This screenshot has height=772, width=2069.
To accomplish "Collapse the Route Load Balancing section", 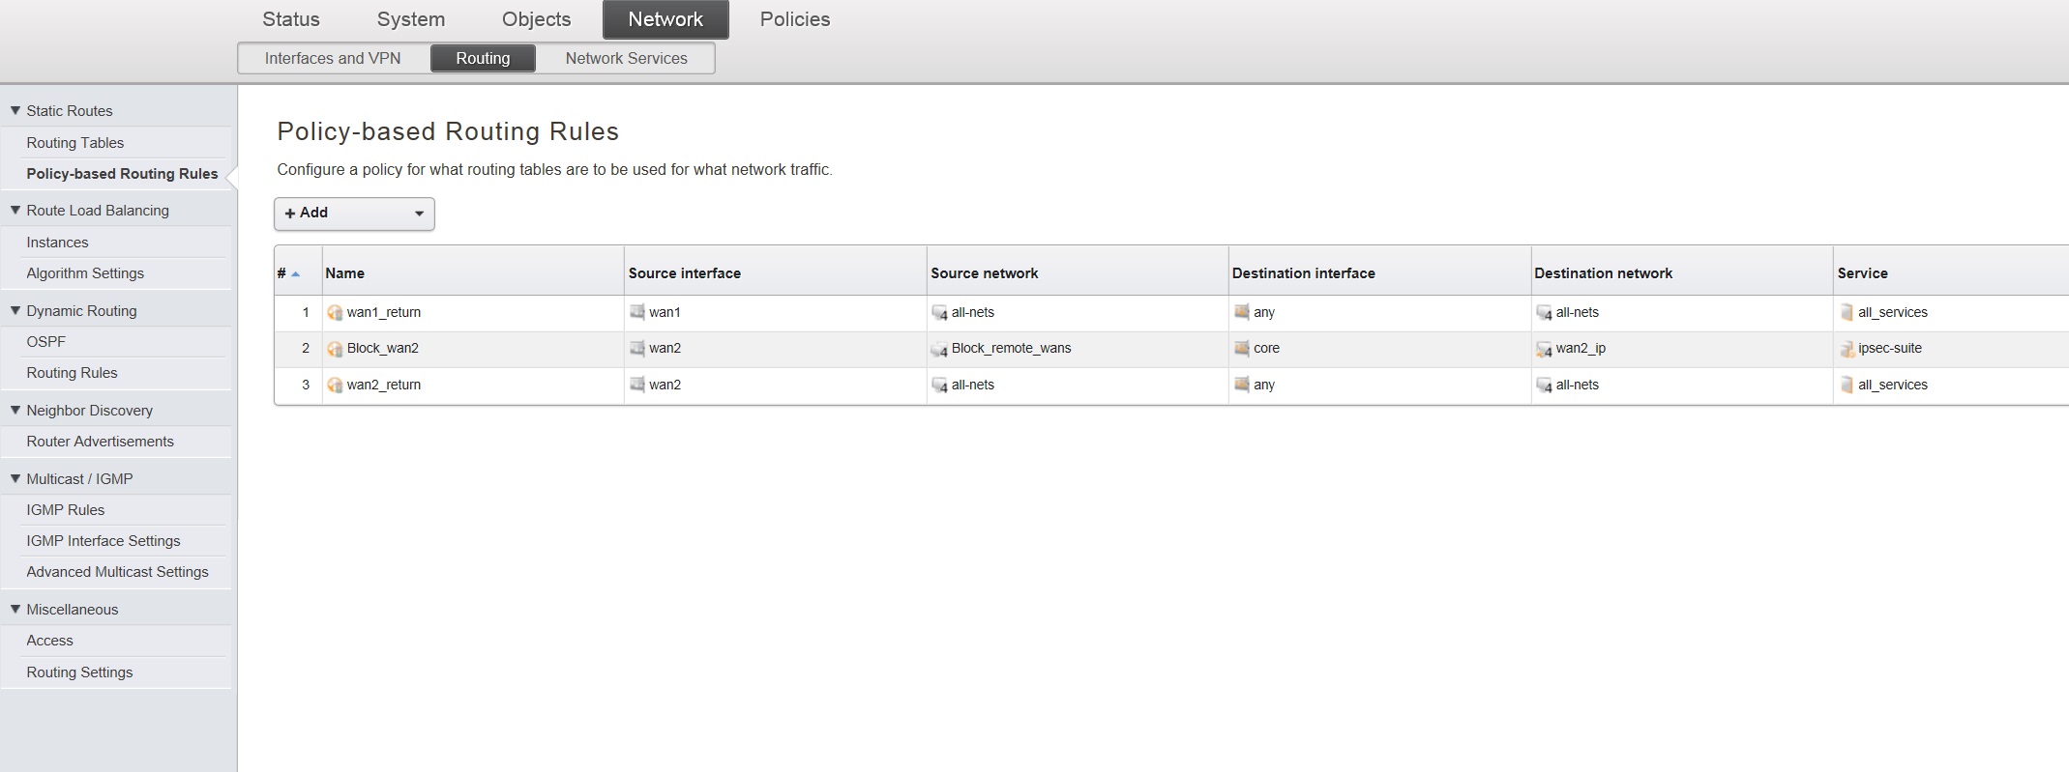I will pos(15,211).
